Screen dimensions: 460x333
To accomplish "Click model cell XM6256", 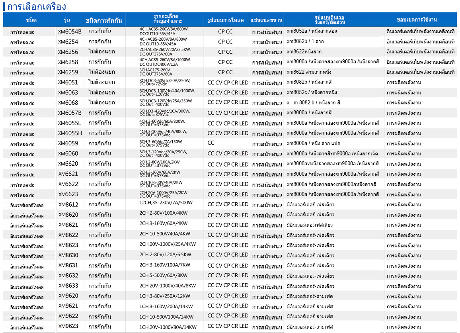I will [68, 52].
